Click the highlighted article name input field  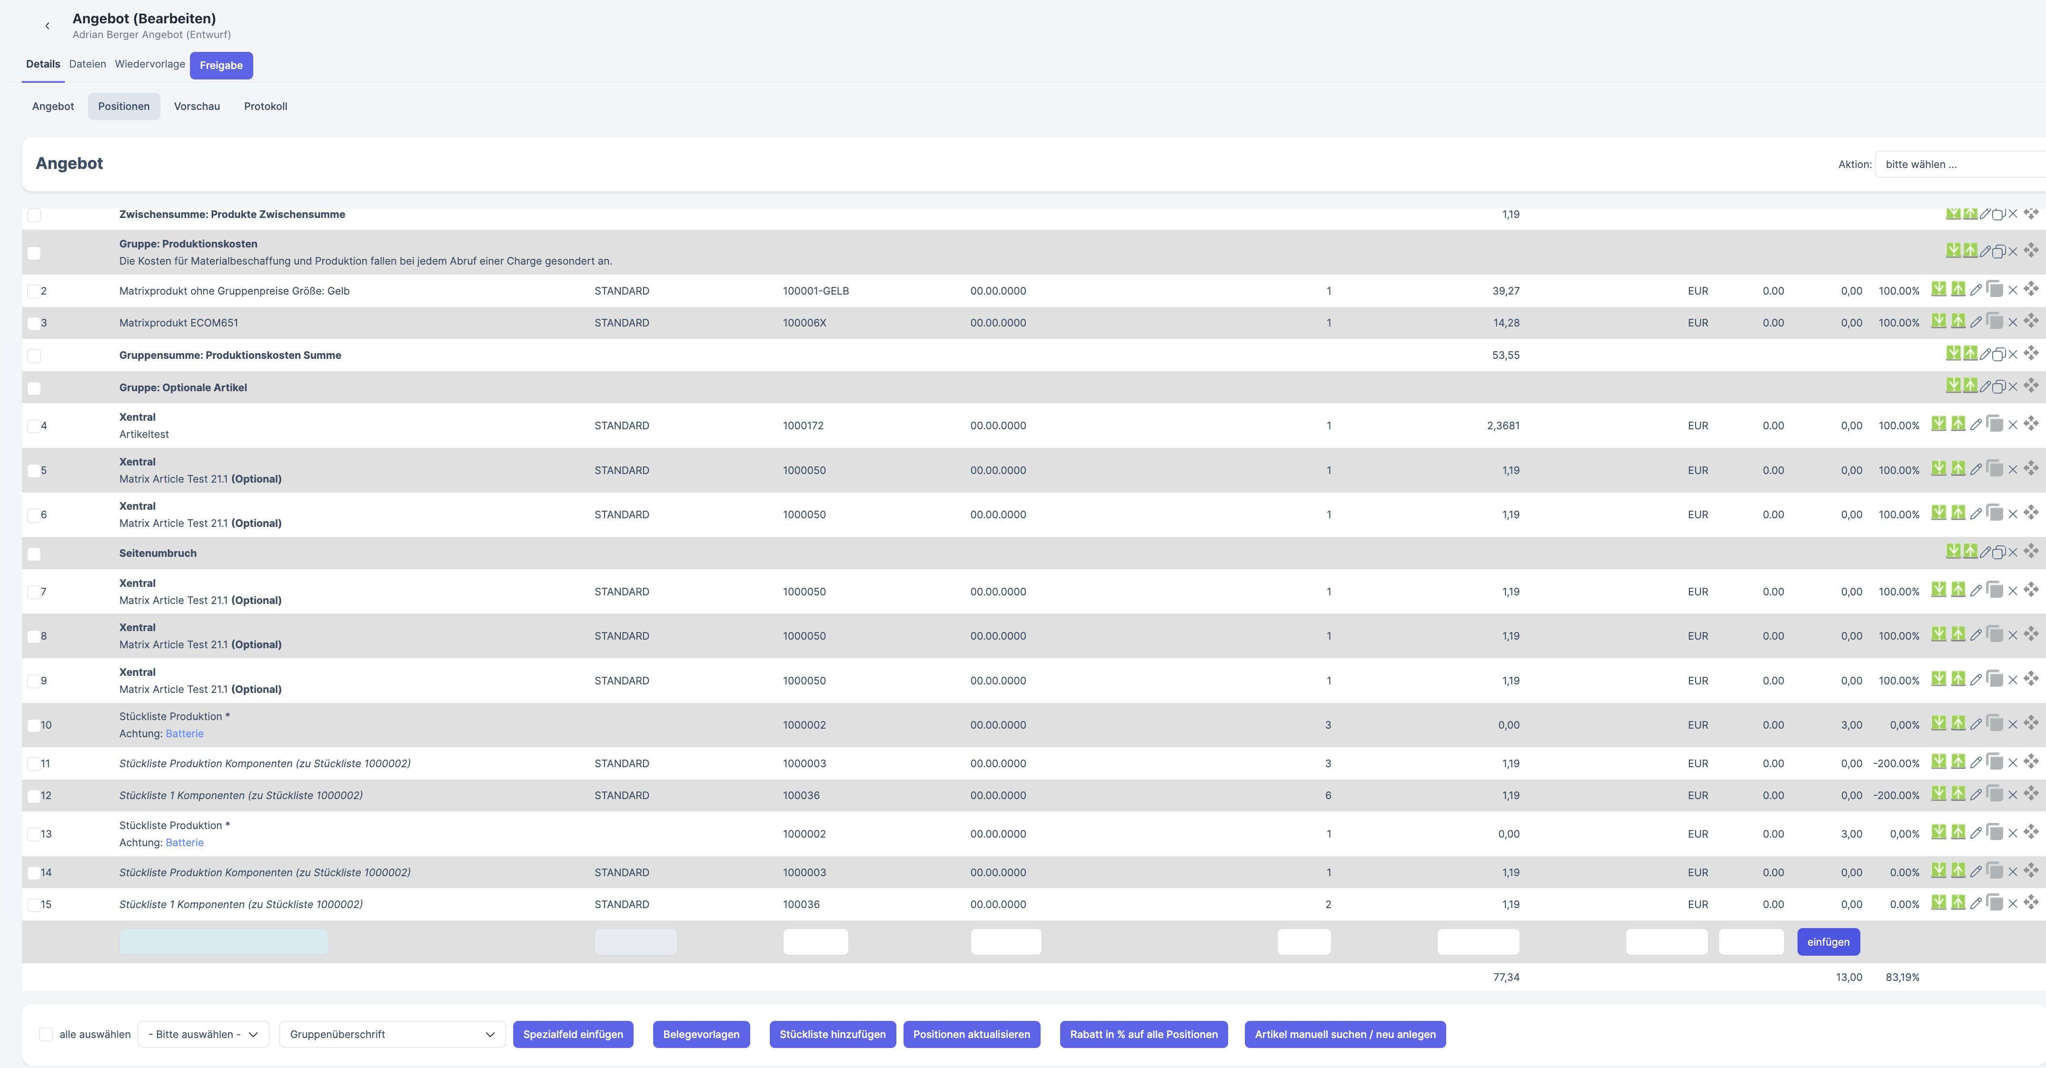(x=223, y=942)
